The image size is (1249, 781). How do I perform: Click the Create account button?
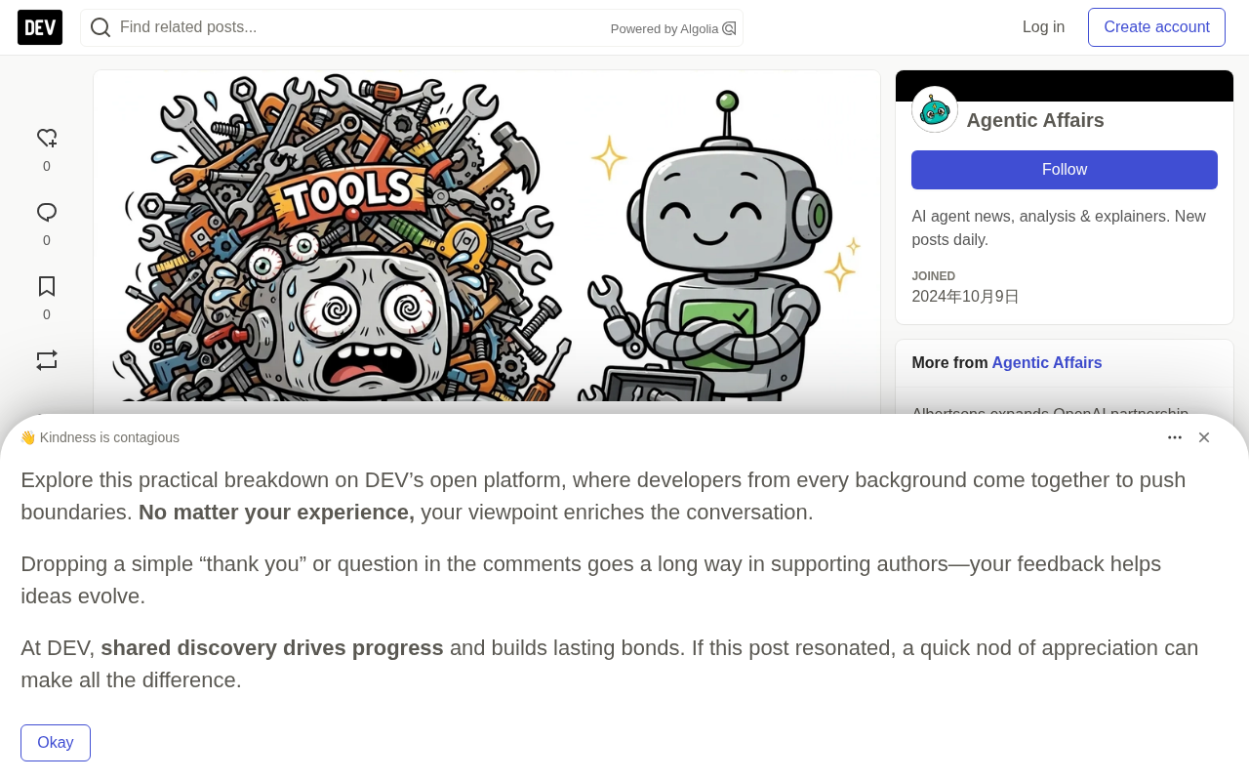pos(1156,27)
